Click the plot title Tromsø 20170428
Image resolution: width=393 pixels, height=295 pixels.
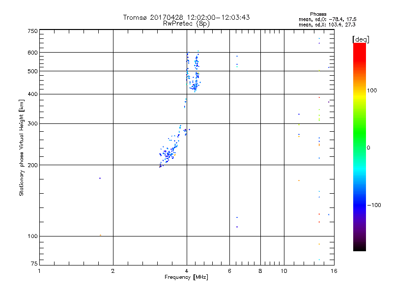point(186,17)
